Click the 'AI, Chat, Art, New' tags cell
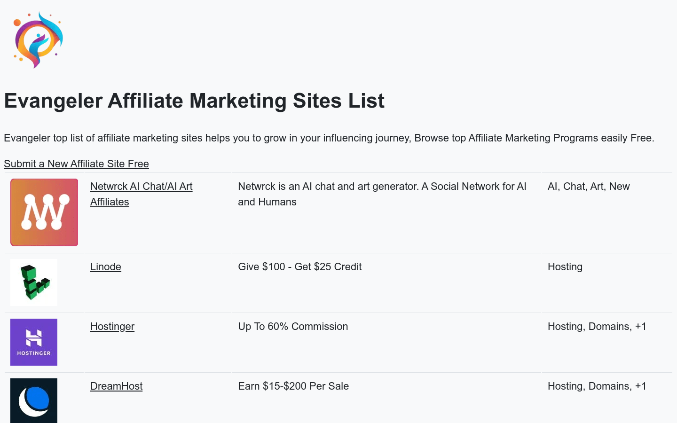The width and height of the screenshot is (677, 423). click(x=589, y=186)
